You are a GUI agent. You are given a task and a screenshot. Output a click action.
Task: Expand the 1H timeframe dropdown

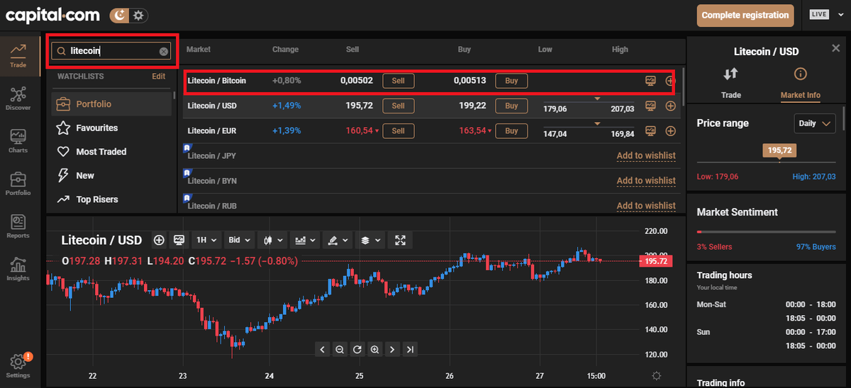pos(206,240)
